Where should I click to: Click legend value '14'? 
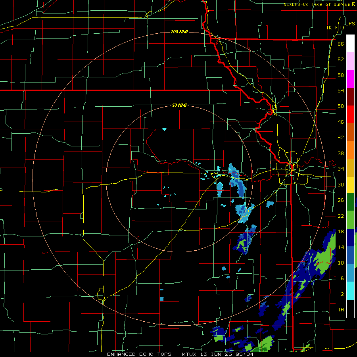(341, 247)
